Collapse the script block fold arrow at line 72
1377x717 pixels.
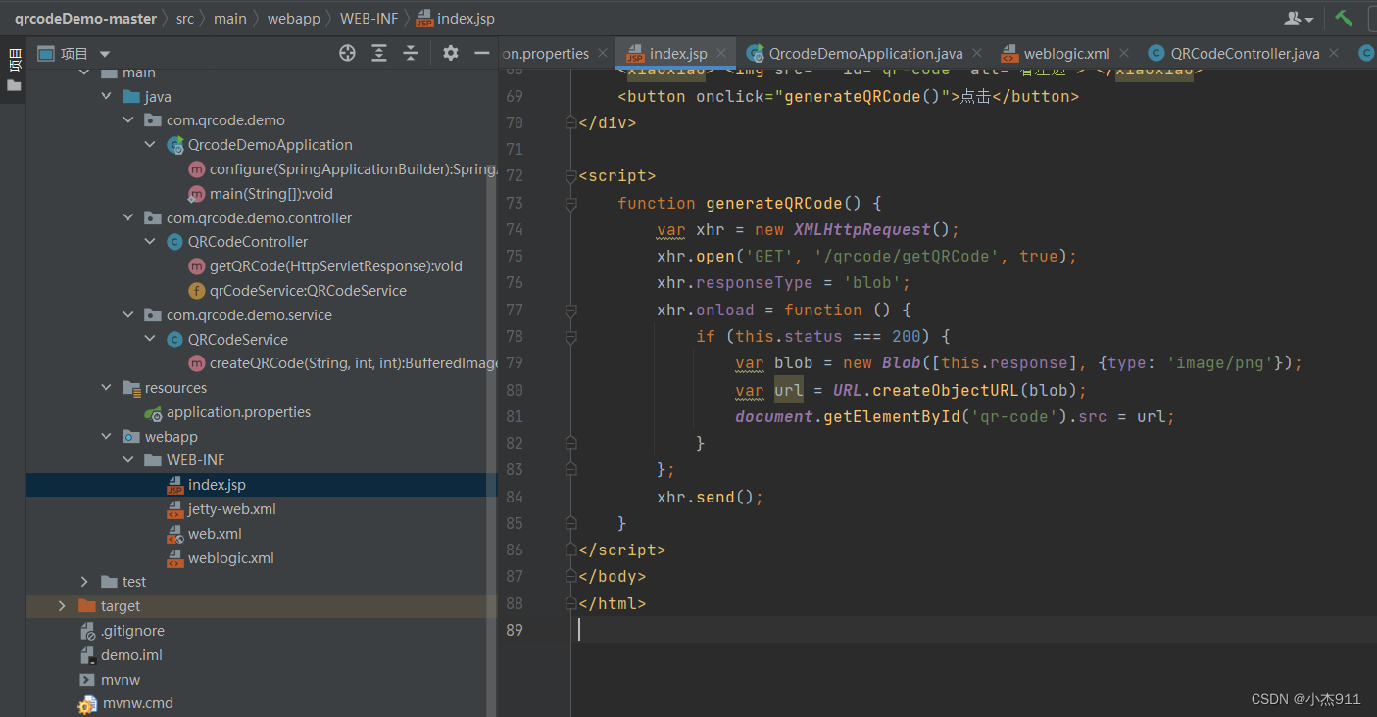[x=570, y=175]
